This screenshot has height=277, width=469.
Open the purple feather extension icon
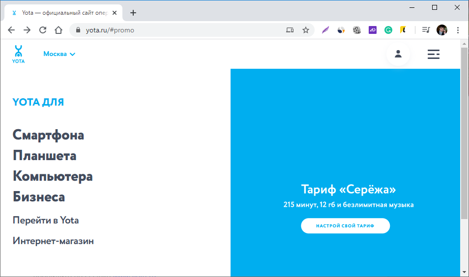click(x=325, y=30)
